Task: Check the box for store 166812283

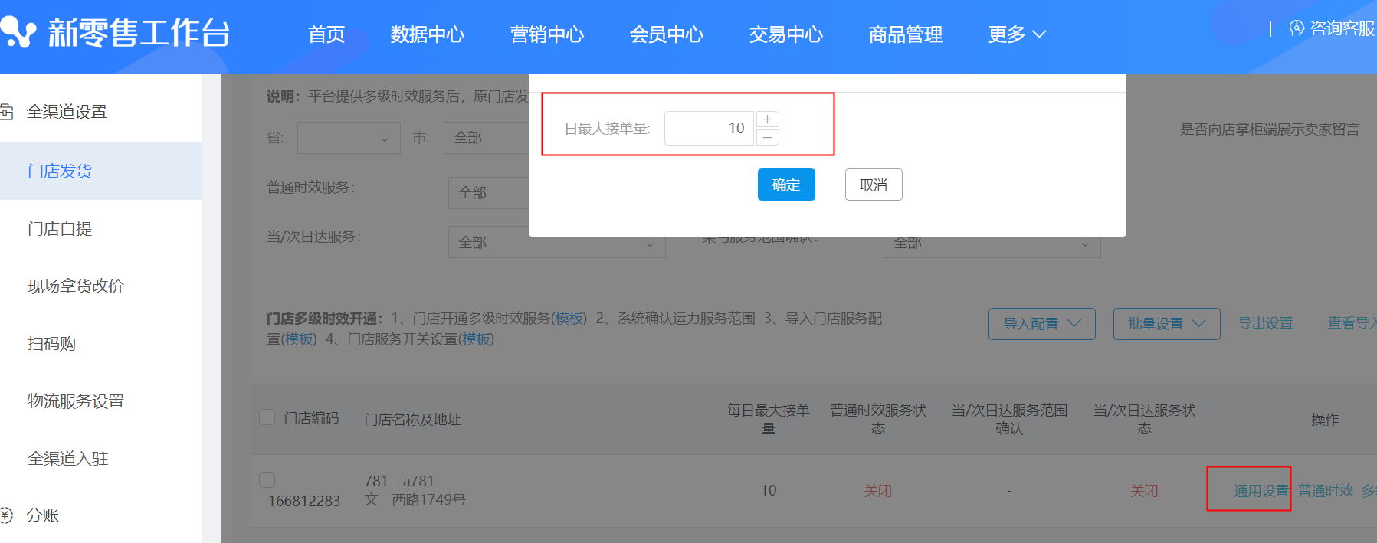Action: point(267,480)
